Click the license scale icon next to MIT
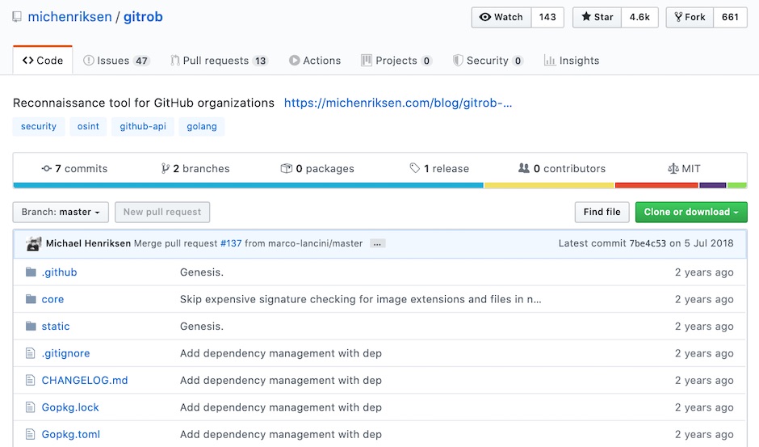 [673, 169]
